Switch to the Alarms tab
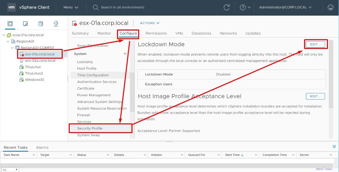339x172 pixels. [x=42, y=148]
